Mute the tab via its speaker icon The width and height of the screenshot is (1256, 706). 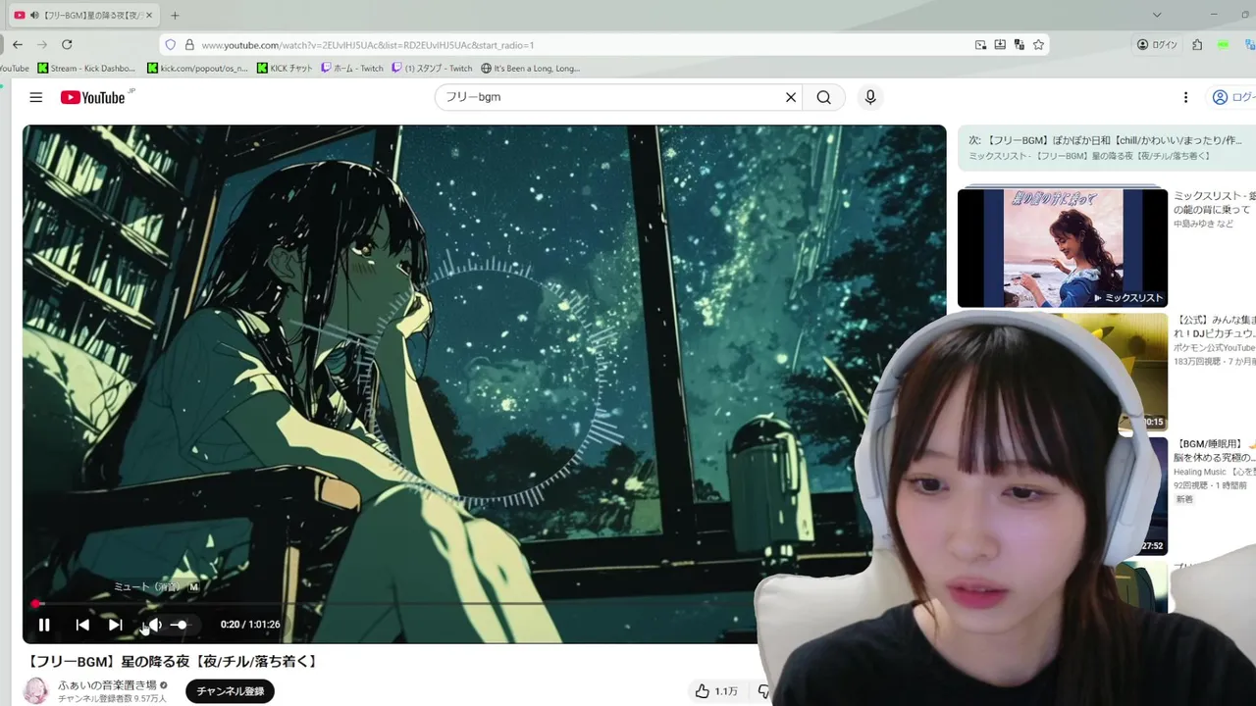pos(34,15)
